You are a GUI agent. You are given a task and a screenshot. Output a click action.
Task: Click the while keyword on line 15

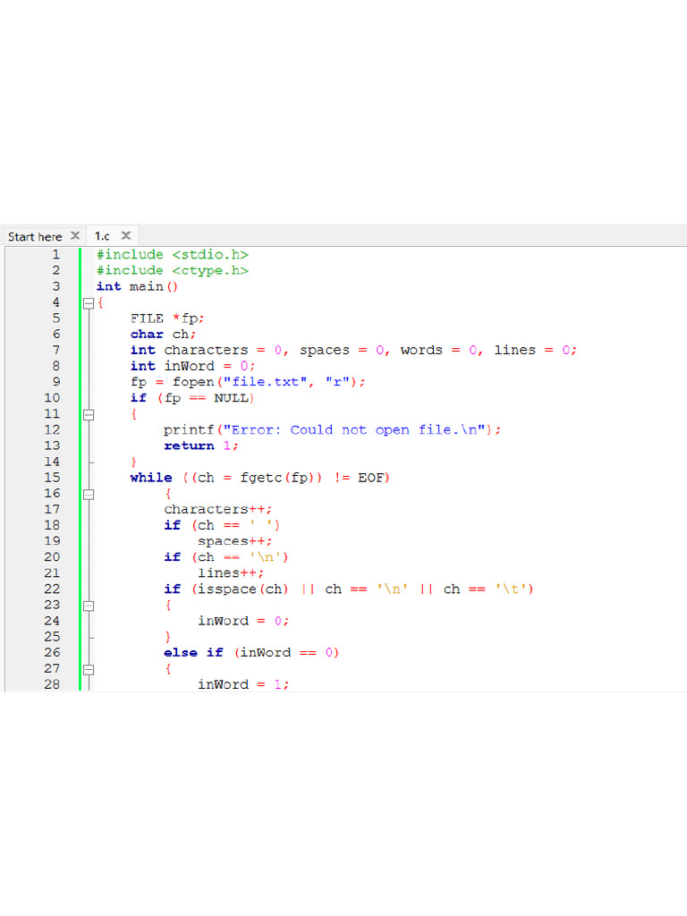pyautogui.click(x=151, y=478)
